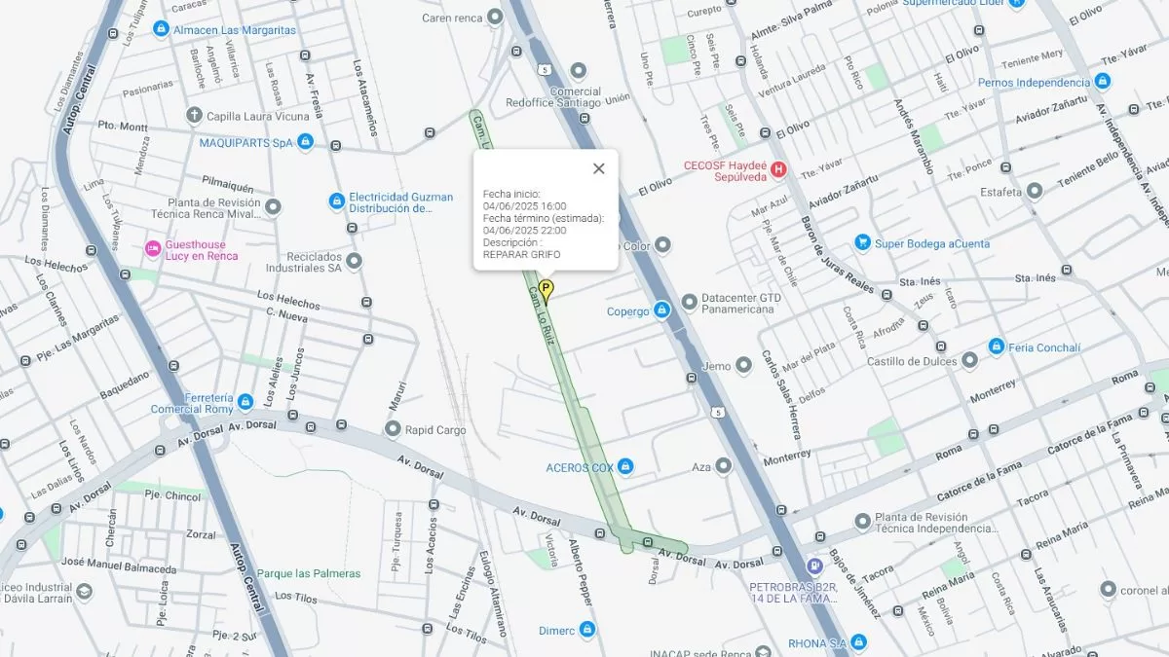Open the Rapid Cargo place marker
Image resolution: width=1169 pixels, height=657 pixels.
pos(393,429)
